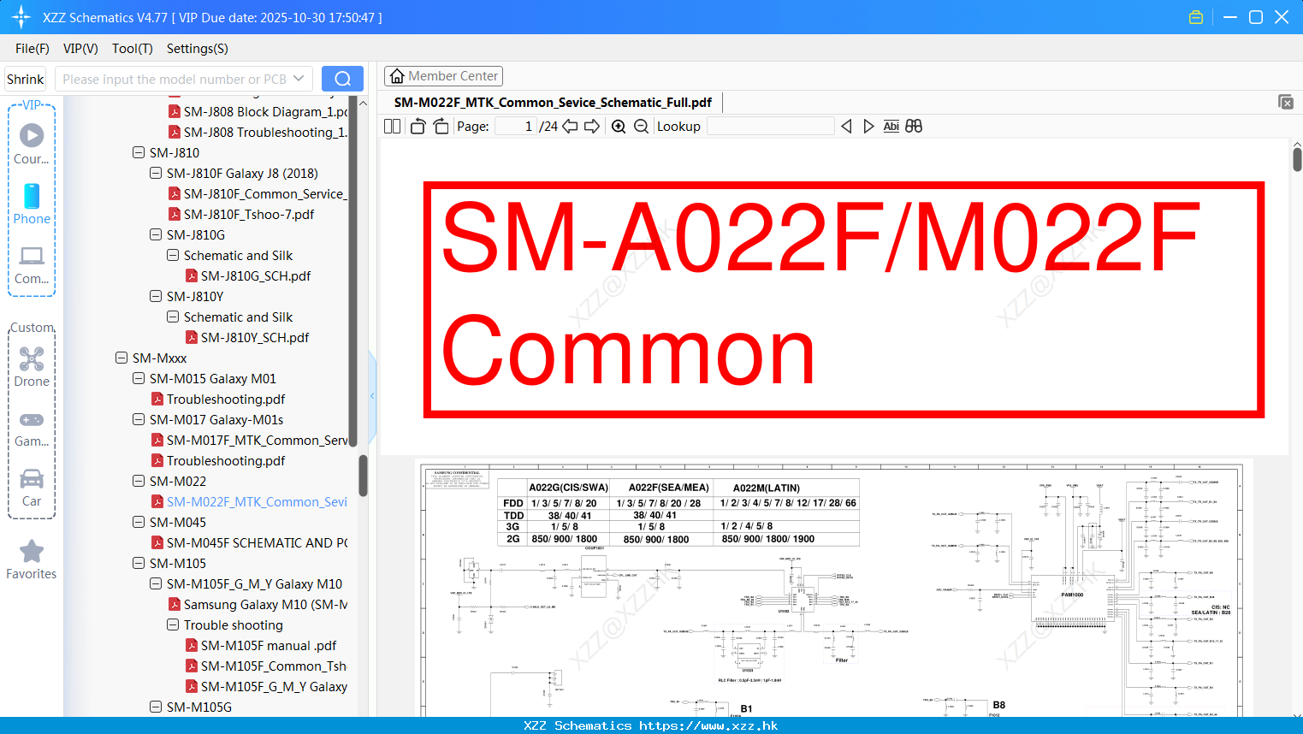Open the Settings(S) menu
The image size is (1303, 734).
(198, 49)
